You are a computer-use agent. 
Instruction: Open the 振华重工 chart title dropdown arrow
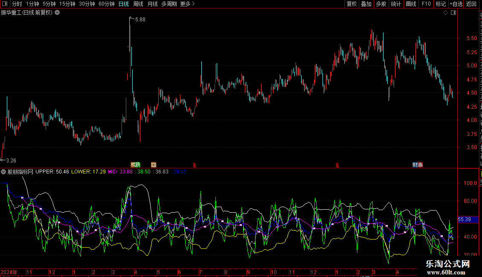point(57,13)
